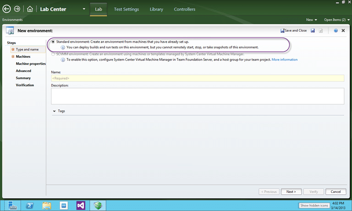
Task: Select Type and name step
Action: [27, 49]
